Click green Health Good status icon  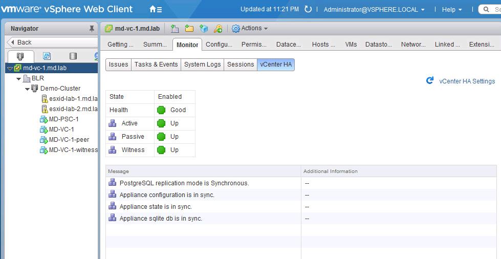(x=161, y=110)
